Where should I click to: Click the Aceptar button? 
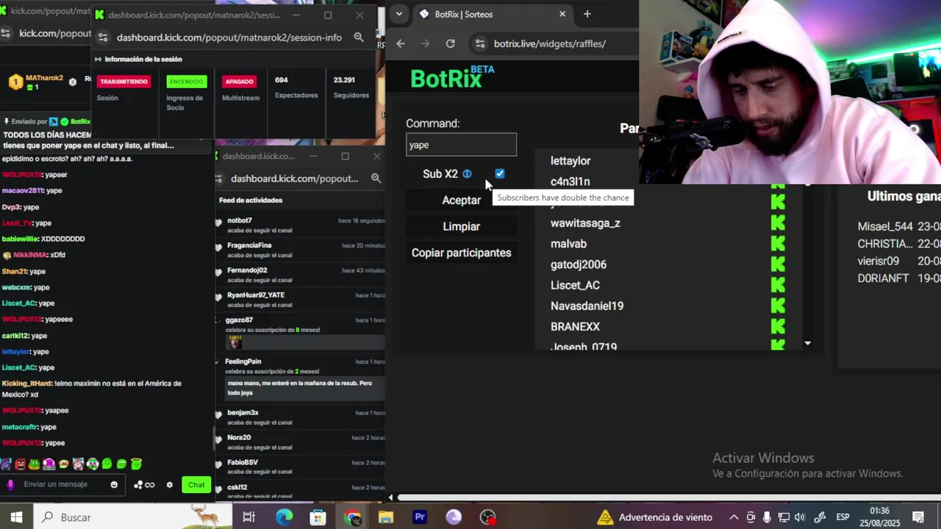(462, 200)
